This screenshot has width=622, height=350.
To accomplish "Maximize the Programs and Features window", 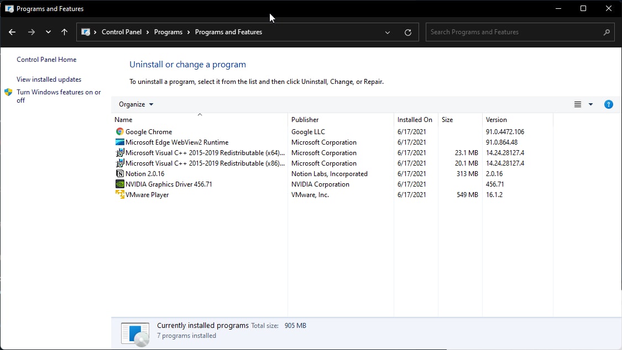I will (x=583, y=8).
